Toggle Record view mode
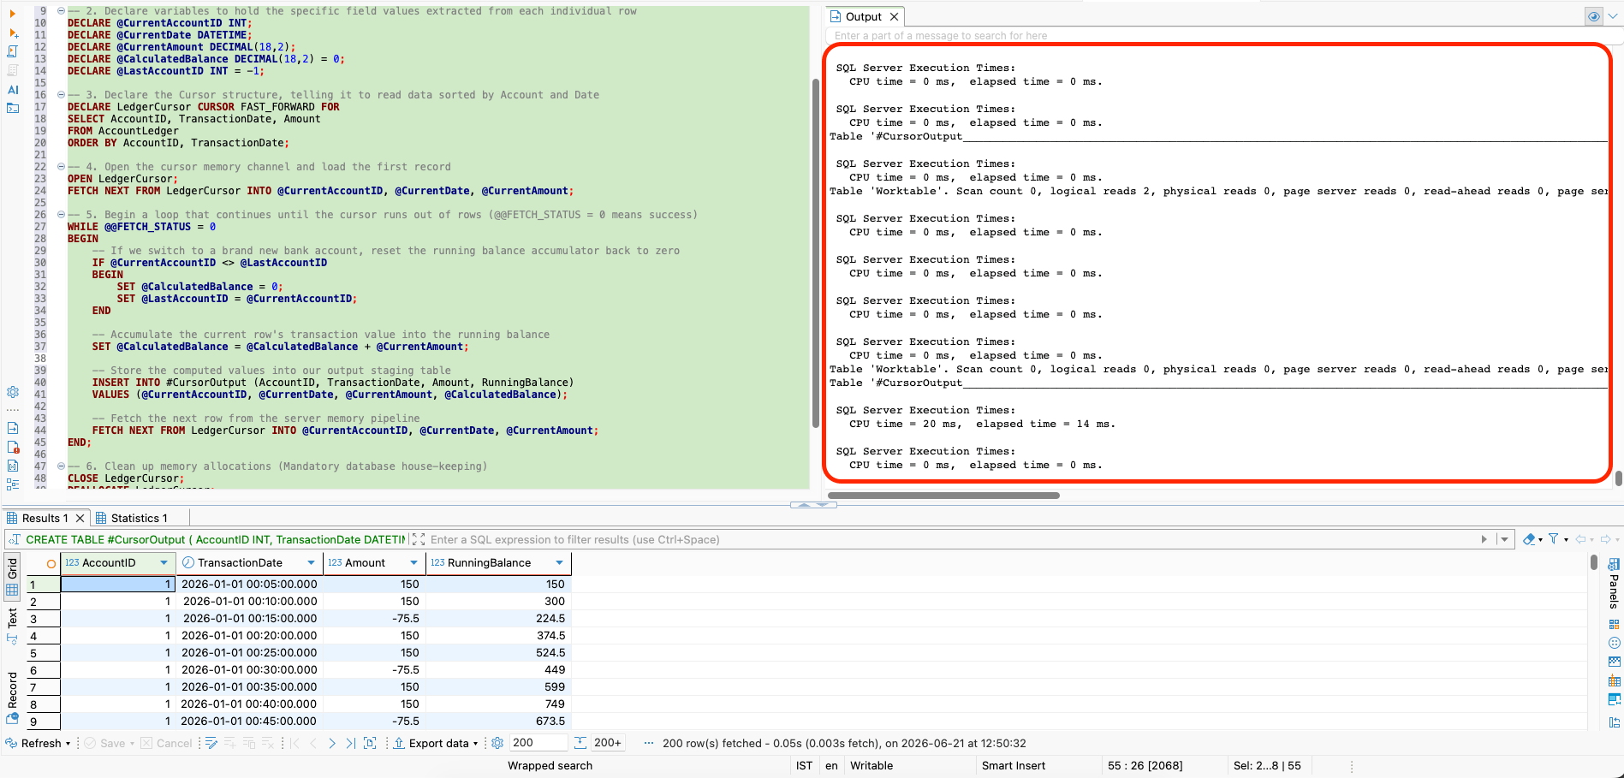This screenshot has width=1624, height=778. click(x=12, y=698)
